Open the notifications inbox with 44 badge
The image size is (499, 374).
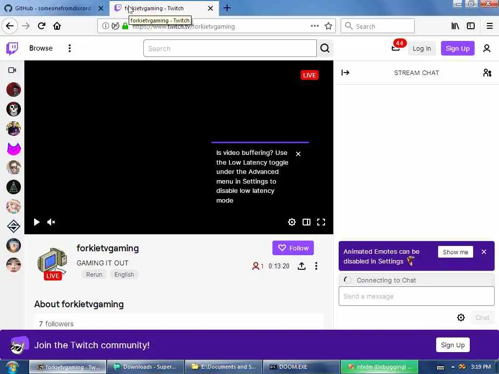(396, 48)
